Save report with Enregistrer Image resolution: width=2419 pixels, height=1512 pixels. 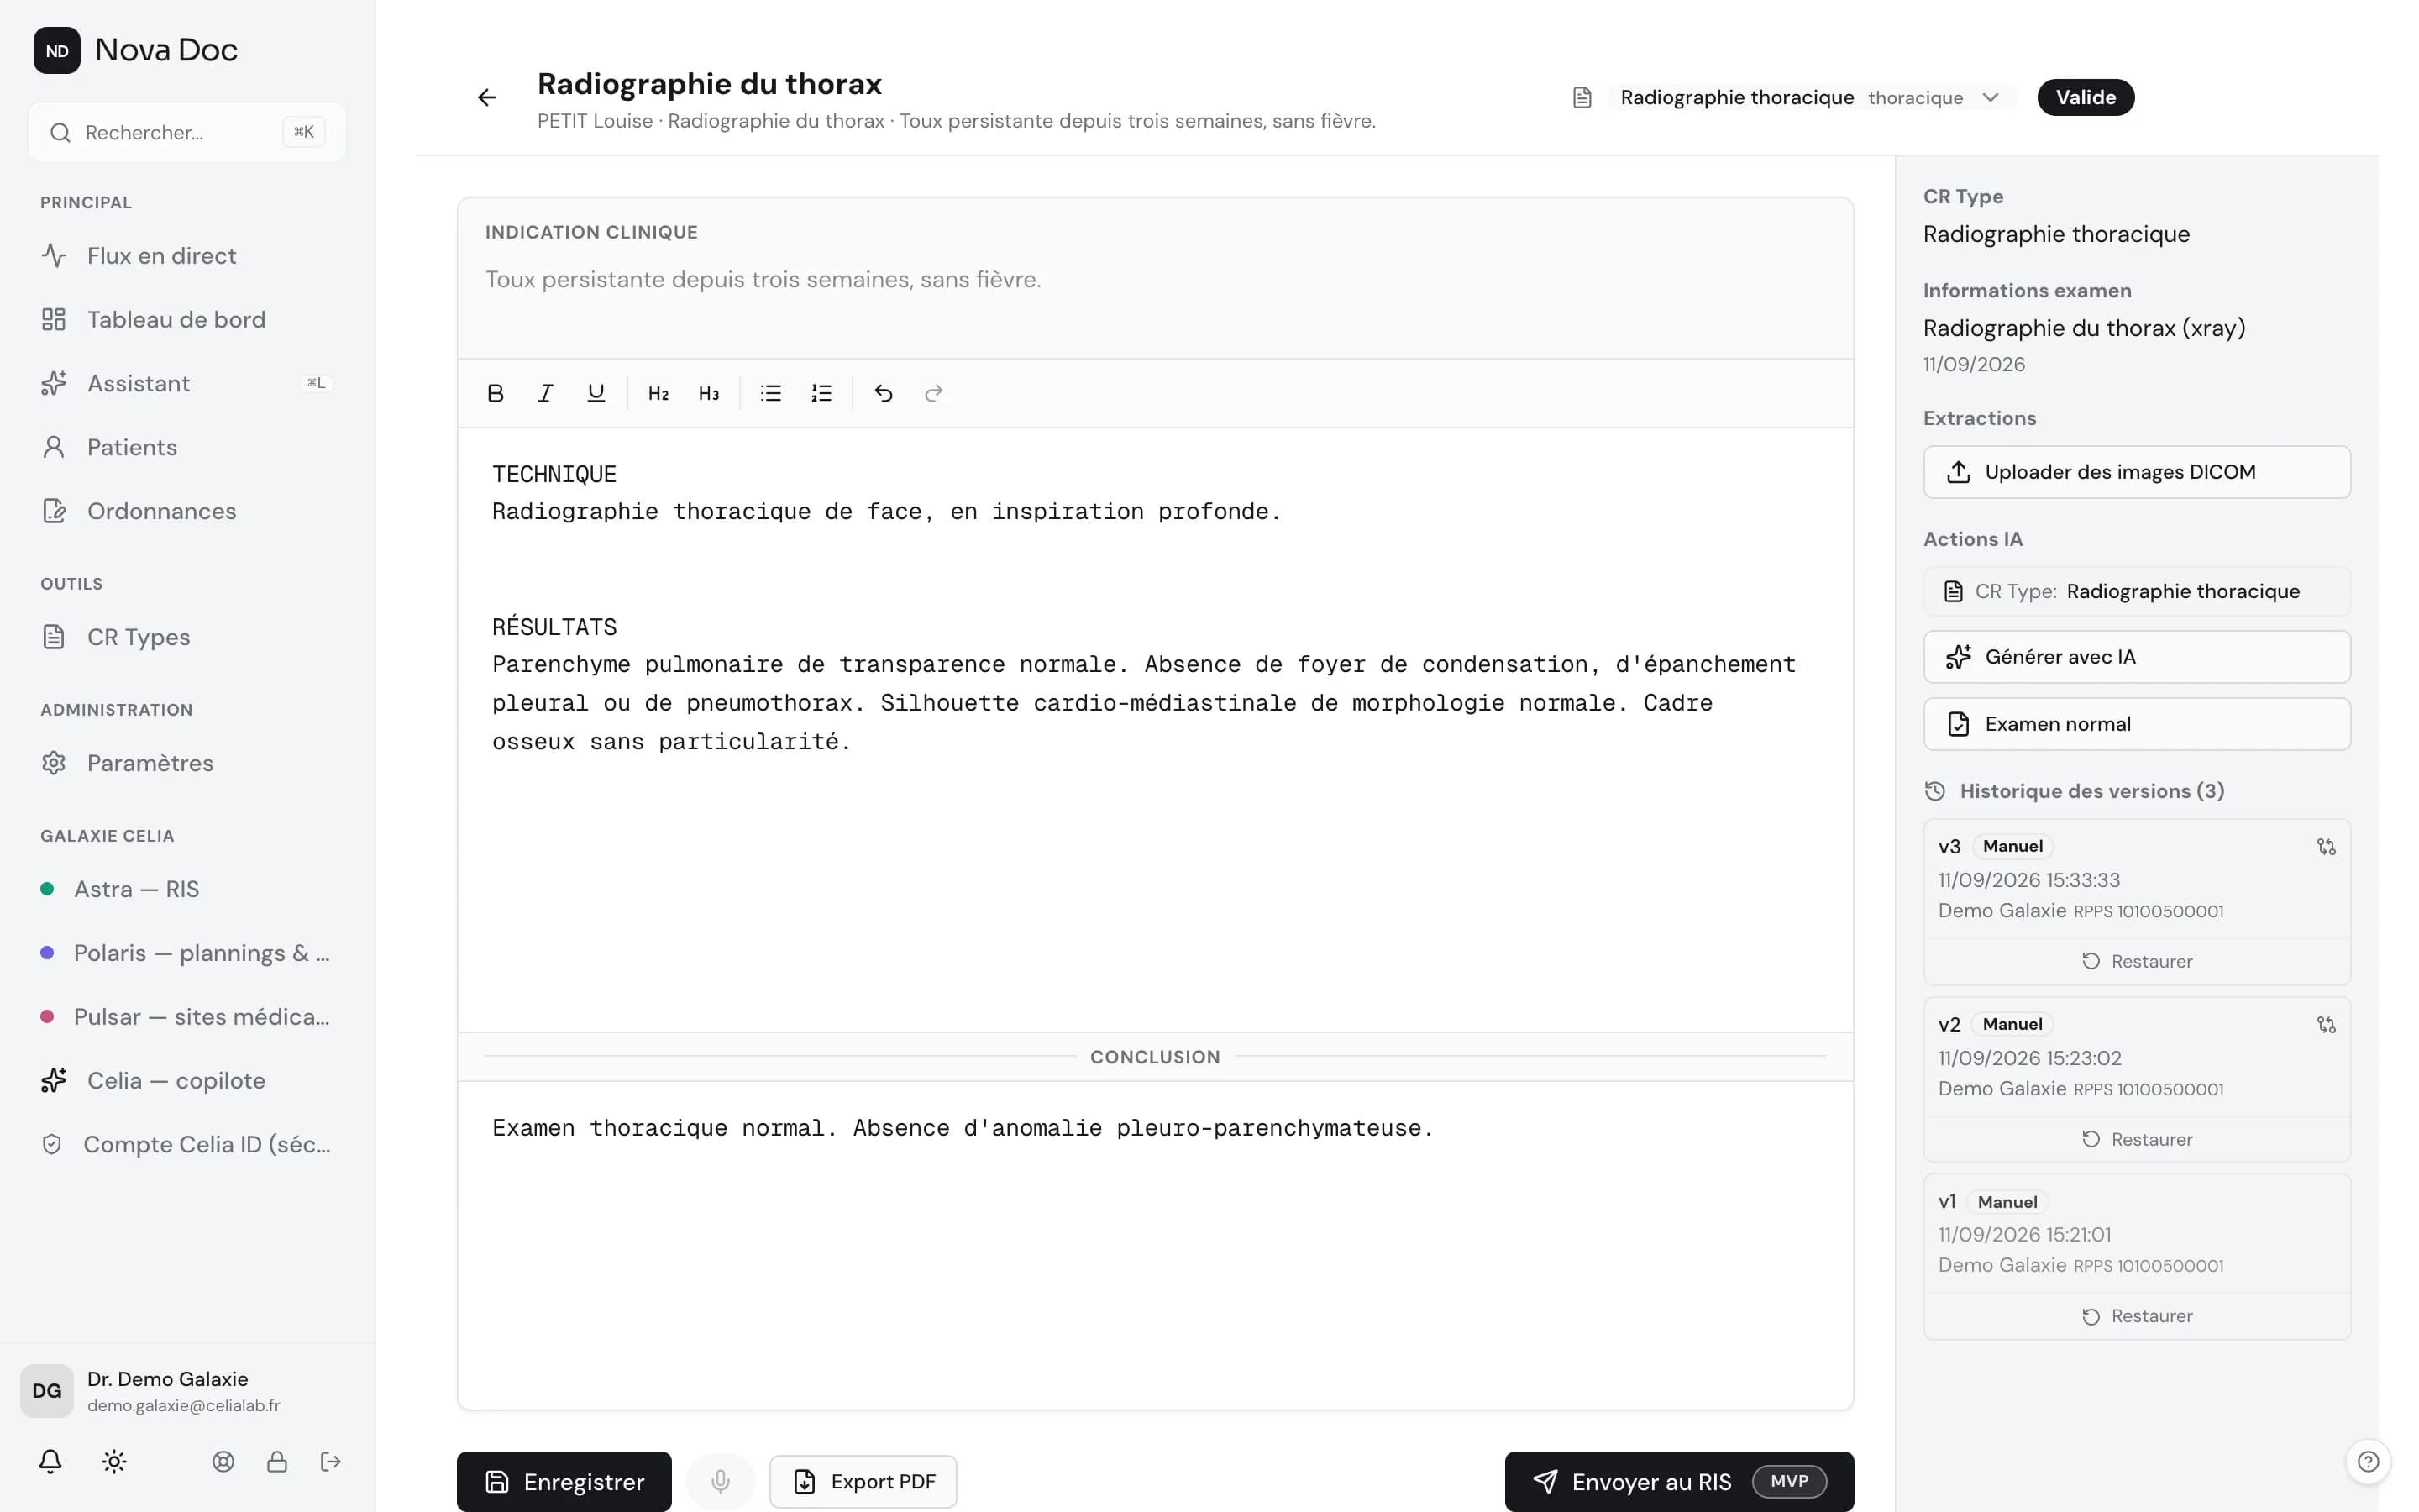tap(564, 1481)
